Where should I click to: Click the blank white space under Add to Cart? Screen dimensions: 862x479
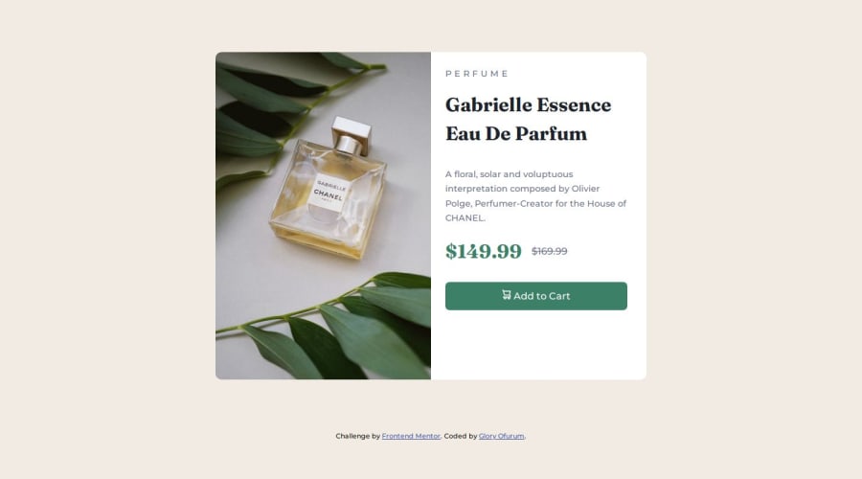pyautogui.click(x=536, y=344)
